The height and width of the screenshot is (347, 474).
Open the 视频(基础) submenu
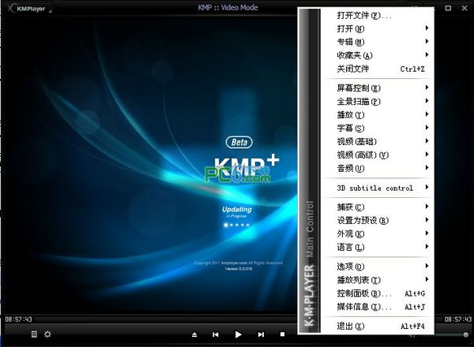(x=378, y=141)
